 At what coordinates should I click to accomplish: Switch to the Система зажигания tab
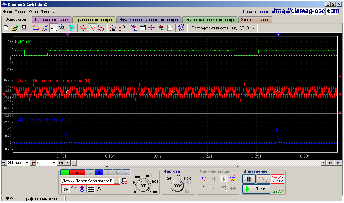[x=52, y=20]
